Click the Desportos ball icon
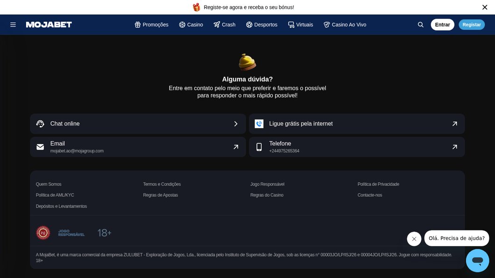The height and width of the screenshot is (278, 495). tap(249, 25)
